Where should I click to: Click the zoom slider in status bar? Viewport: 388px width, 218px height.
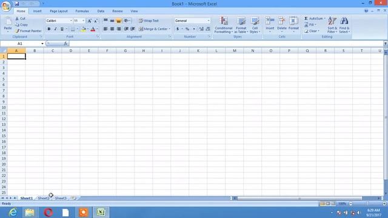(x=367, y=203)
